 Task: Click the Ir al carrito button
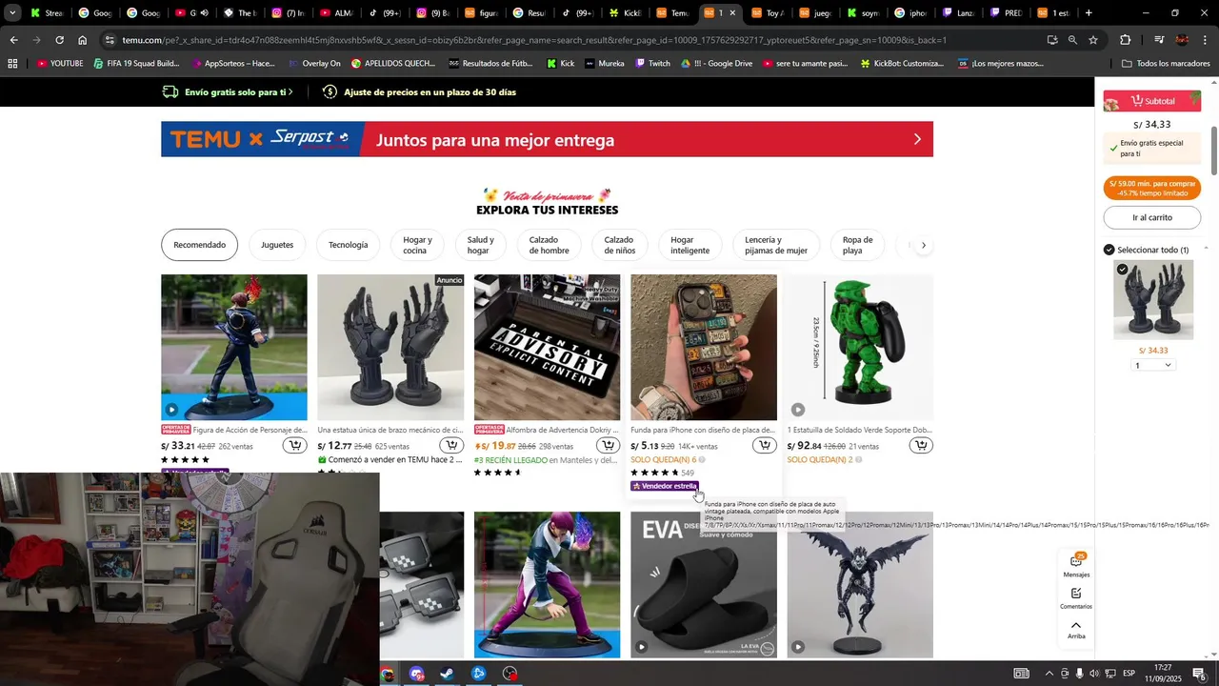pos(1152,217)
